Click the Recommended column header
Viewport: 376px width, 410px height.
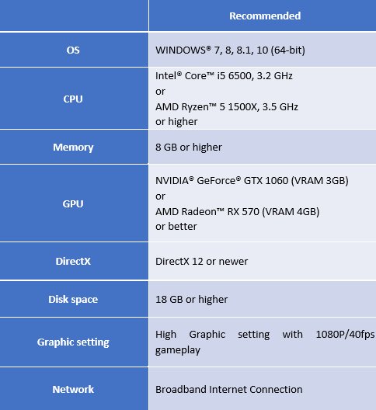265,16
